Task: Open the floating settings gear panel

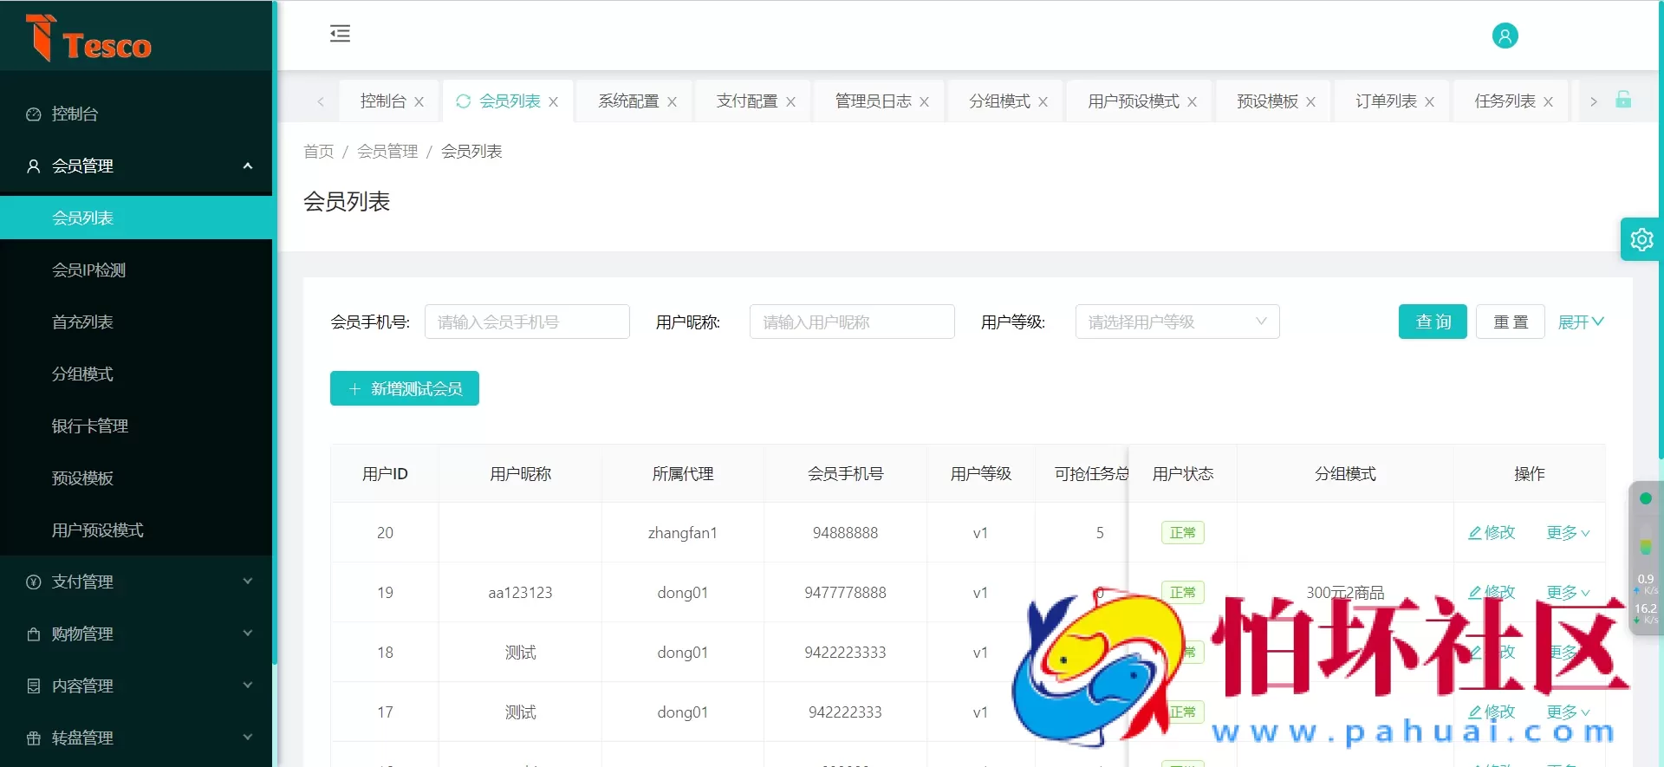Action: coord(1641,239)
